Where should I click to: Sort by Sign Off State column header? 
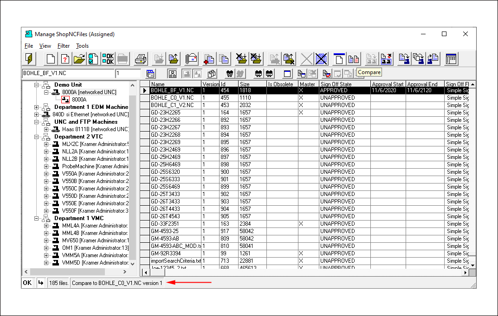tap(344, 84)
